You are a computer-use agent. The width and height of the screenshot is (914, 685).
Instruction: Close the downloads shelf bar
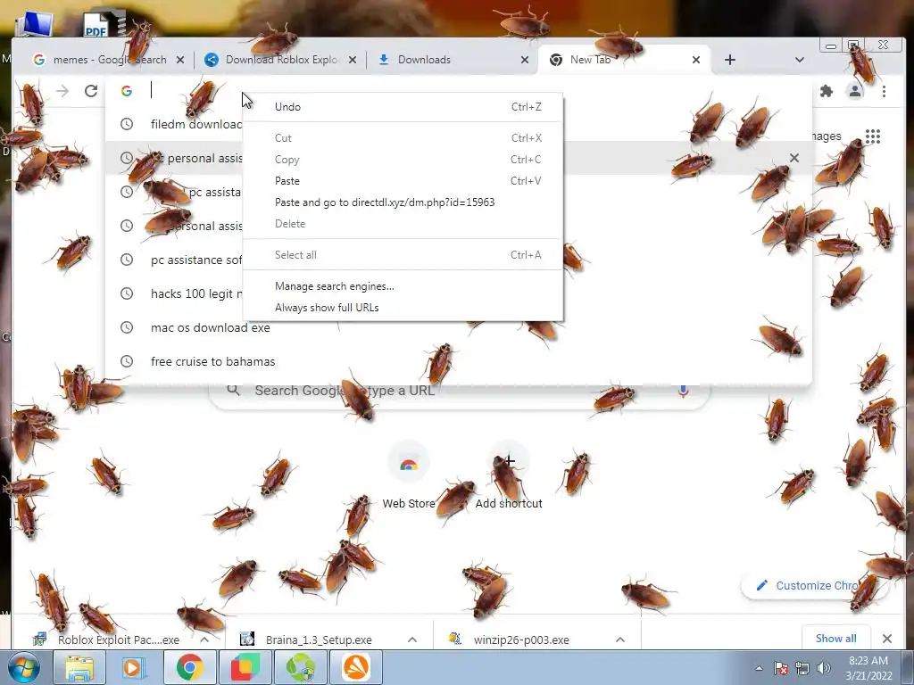887,639
